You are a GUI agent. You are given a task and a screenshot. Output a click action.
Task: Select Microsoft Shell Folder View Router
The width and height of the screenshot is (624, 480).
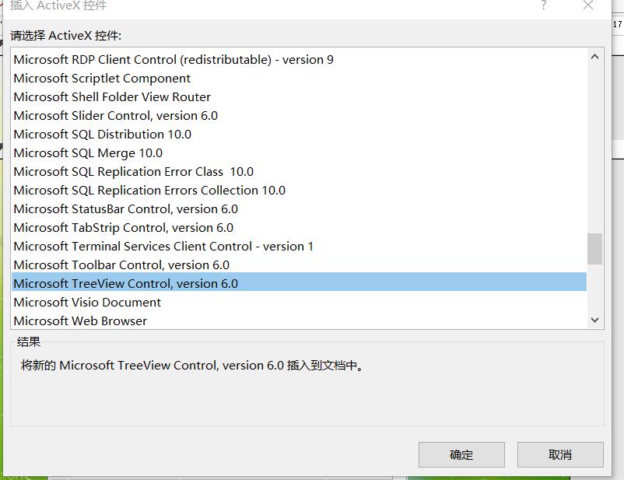coord(299,97)
